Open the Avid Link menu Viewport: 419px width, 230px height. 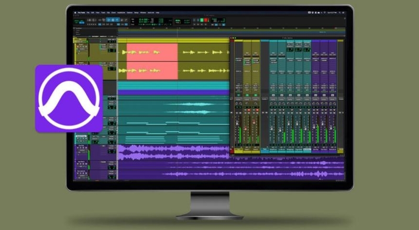pyautogui.click(x=151, y=13)
